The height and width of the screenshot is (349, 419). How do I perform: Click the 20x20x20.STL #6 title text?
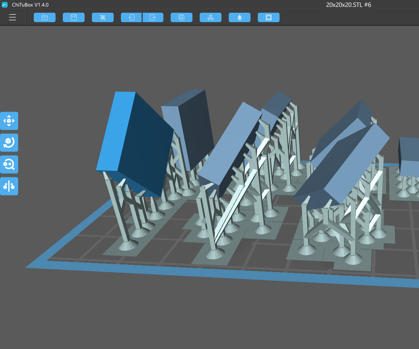click(348, 5)
